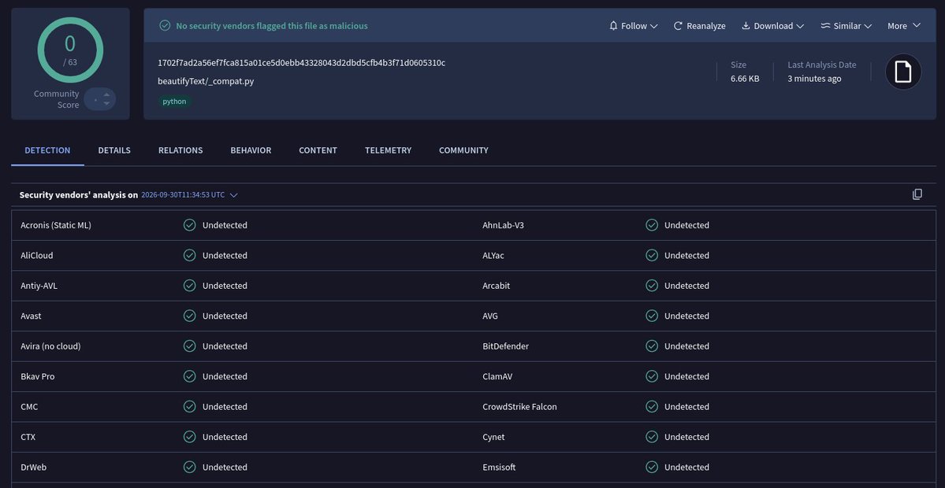Click checkmark icon in Arcabit row
The width and height of the screenshot is (945, 488).
[652, 286]
